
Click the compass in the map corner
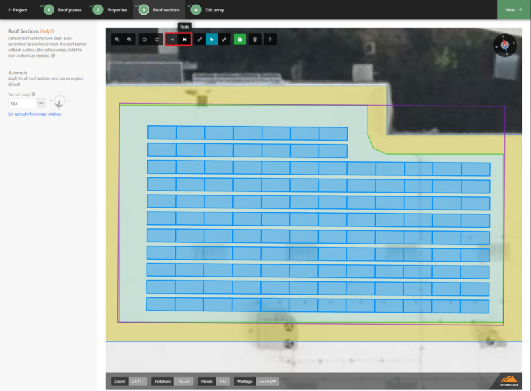click(505, 45)
